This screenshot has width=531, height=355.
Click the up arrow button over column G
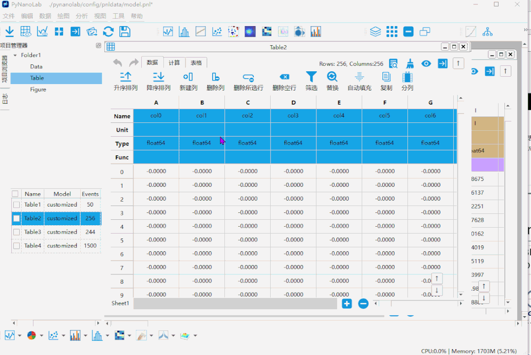point(437,278)
